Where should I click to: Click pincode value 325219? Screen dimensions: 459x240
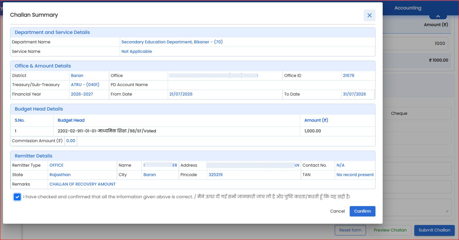tap(215, 175)
